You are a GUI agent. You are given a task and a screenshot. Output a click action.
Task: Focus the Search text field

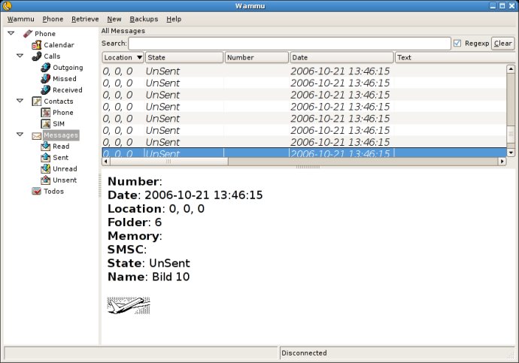(290, 44)
